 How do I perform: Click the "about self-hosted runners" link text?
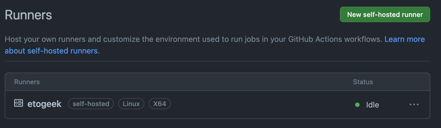point(51,51)
